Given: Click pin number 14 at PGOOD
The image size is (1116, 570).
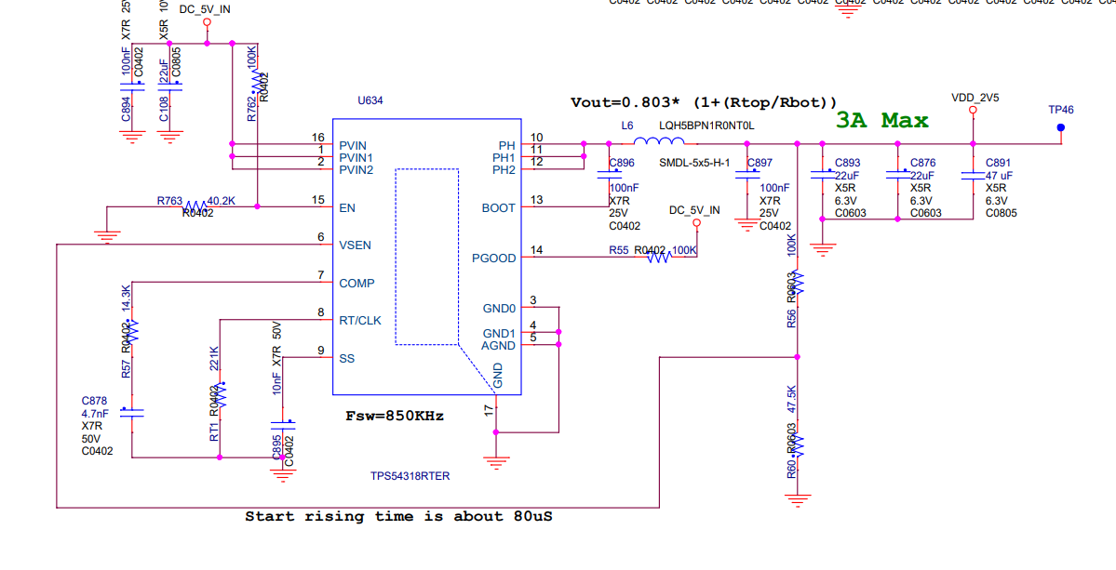Looking at the screenshot, I should (537, 249).
